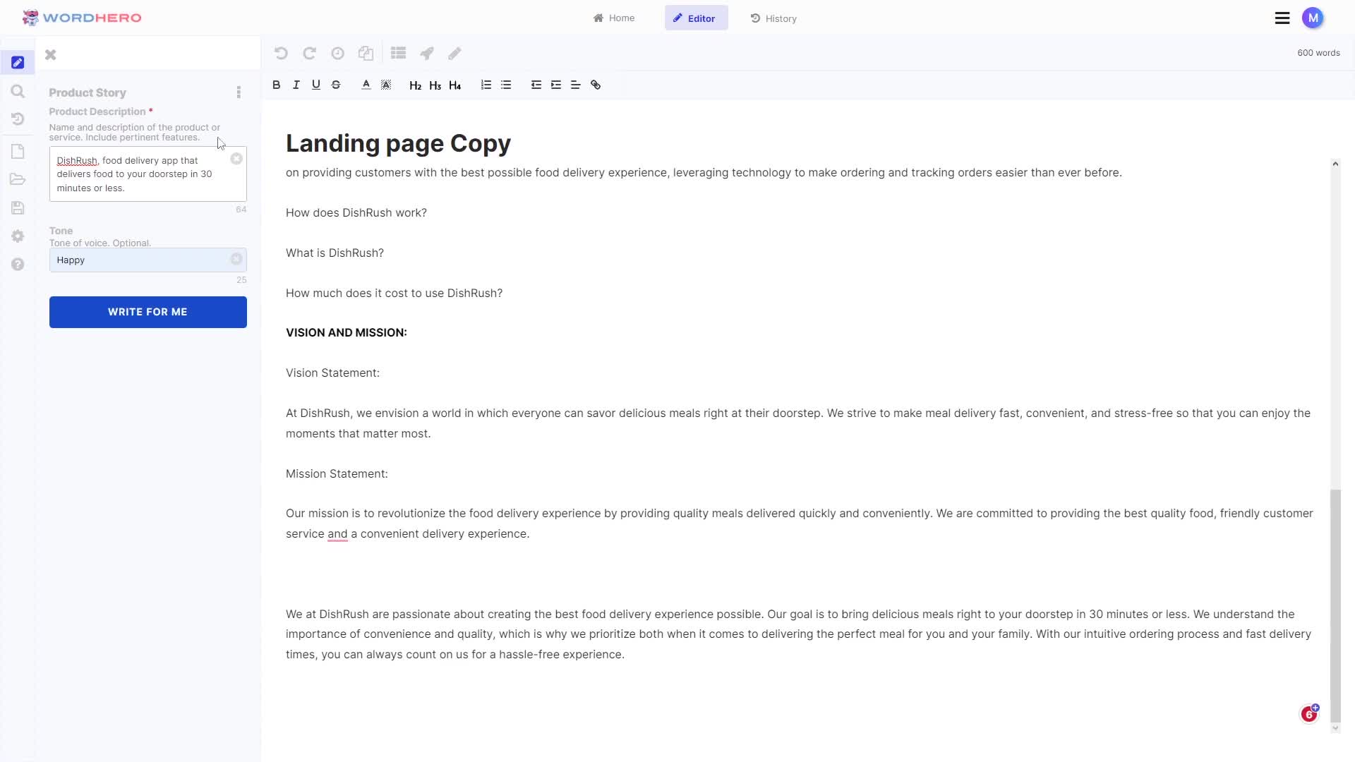1355x762 pixels.
Task: Switch to the History tab
Action: click(774, 18)
